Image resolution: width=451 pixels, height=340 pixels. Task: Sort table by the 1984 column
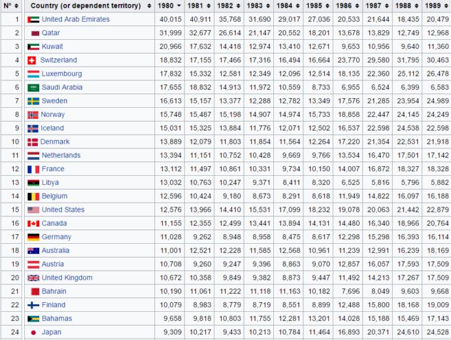(x=288, y=5)
